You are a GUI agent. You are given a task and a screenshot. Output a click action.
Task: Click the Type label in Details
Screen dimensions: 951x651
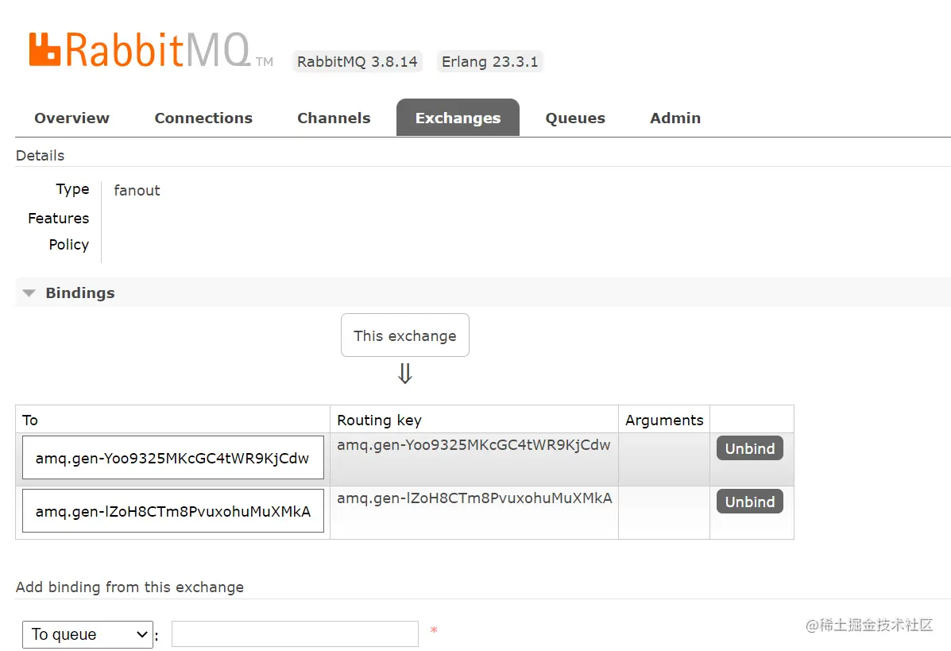72,189
